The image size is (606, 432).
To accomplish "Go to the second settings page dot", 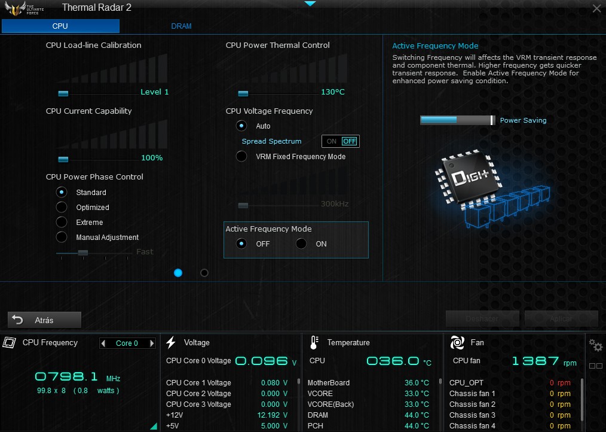I will [x=204, y=273].
